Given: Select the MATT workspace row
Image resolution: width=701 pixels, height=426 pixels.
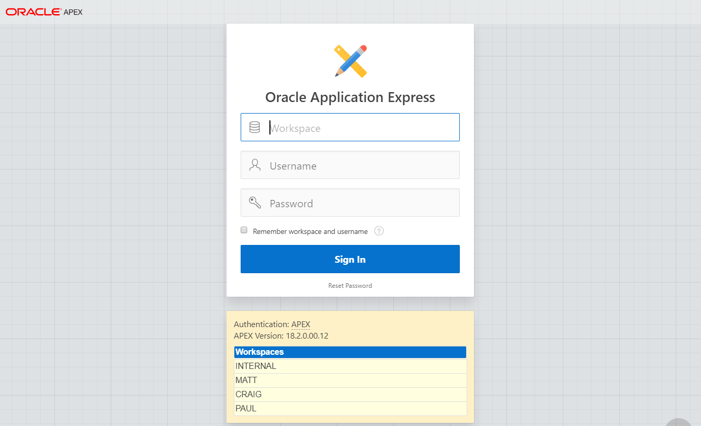Looking at the screenshot, I should pos(350,380).
